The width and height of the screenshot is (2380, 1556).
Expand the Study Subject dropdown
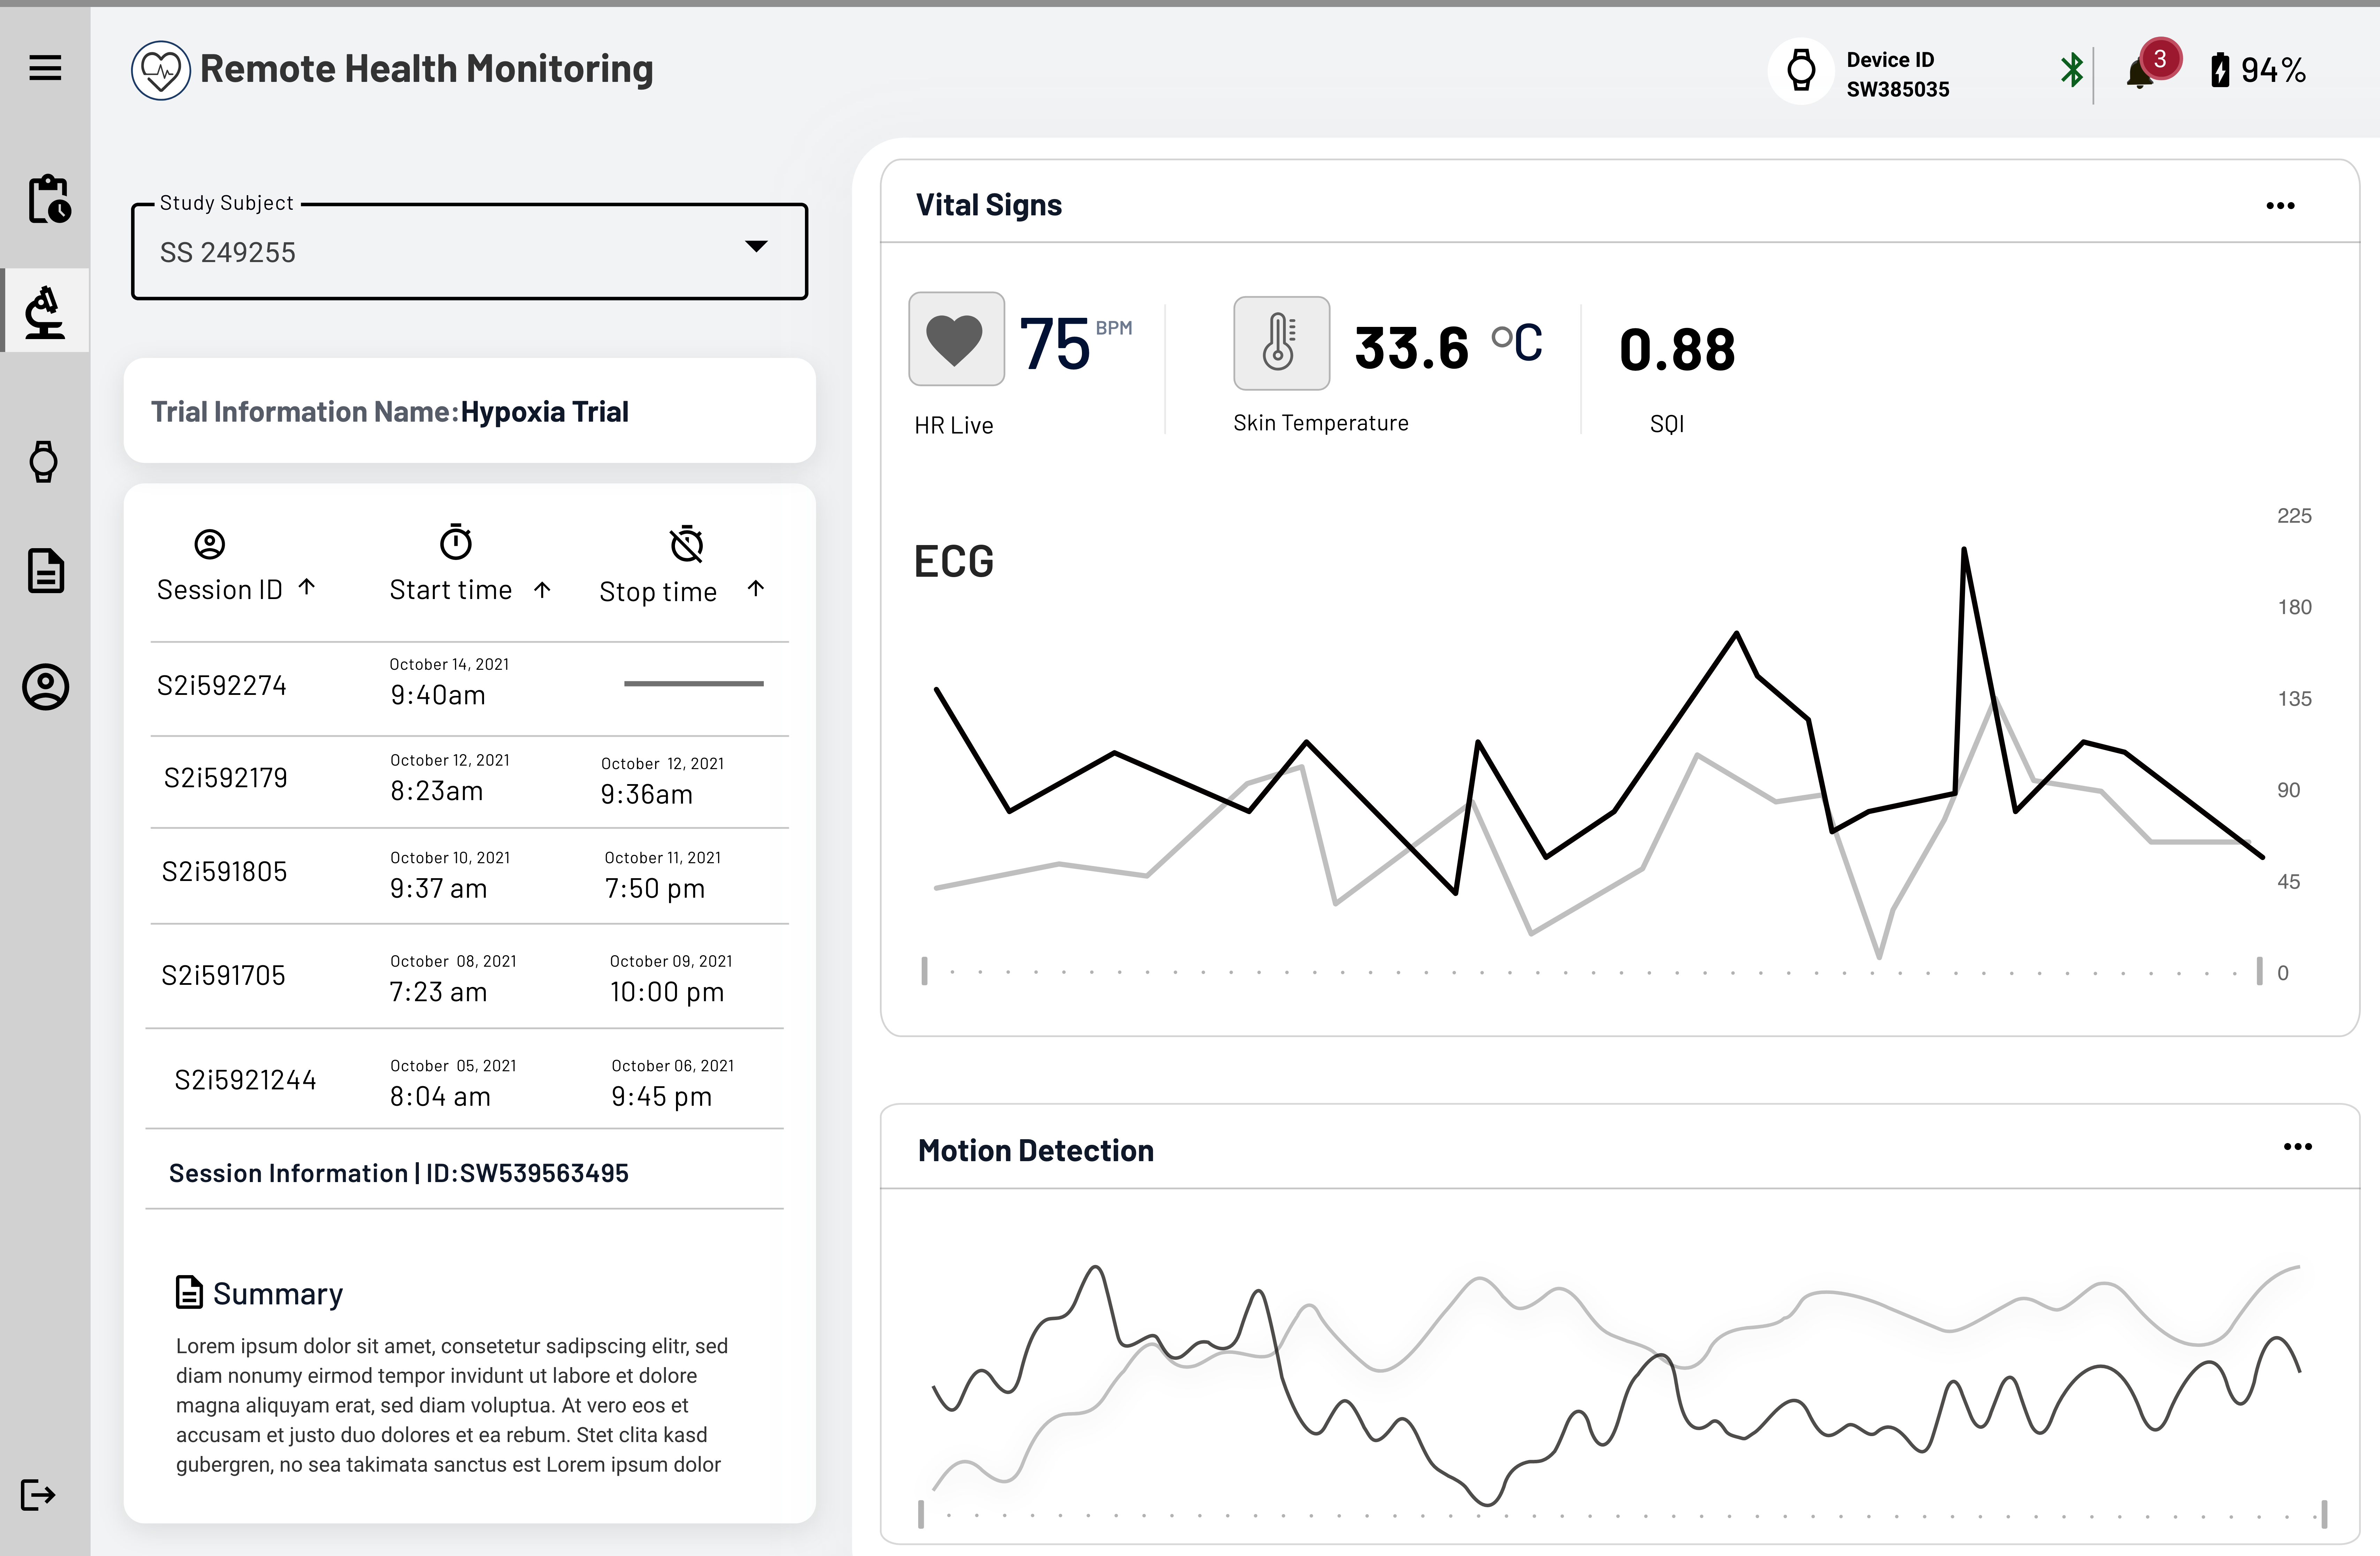(469, 251)
